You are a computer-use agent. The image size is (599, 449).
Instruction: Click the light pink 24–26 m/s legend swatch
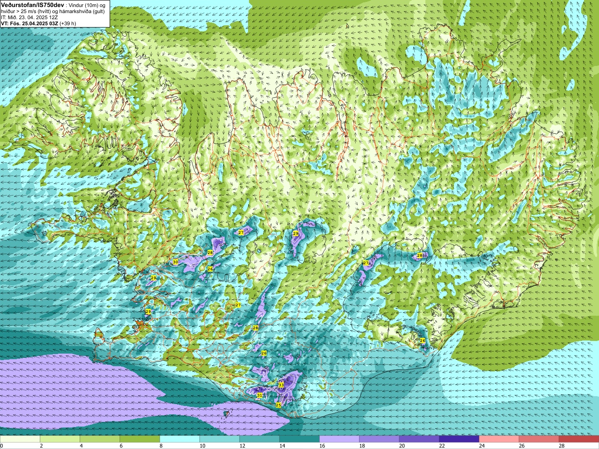(x=499, y=439)
